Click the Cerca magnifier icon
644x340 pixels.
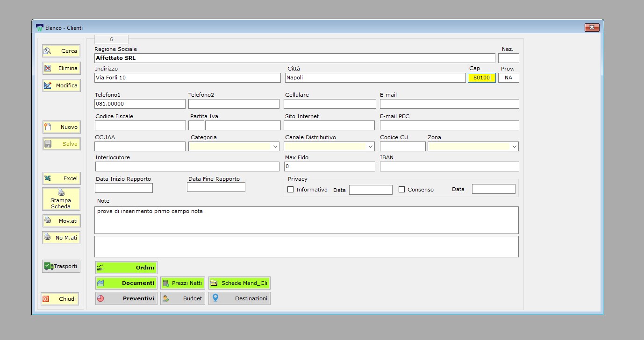click(47, 50)
